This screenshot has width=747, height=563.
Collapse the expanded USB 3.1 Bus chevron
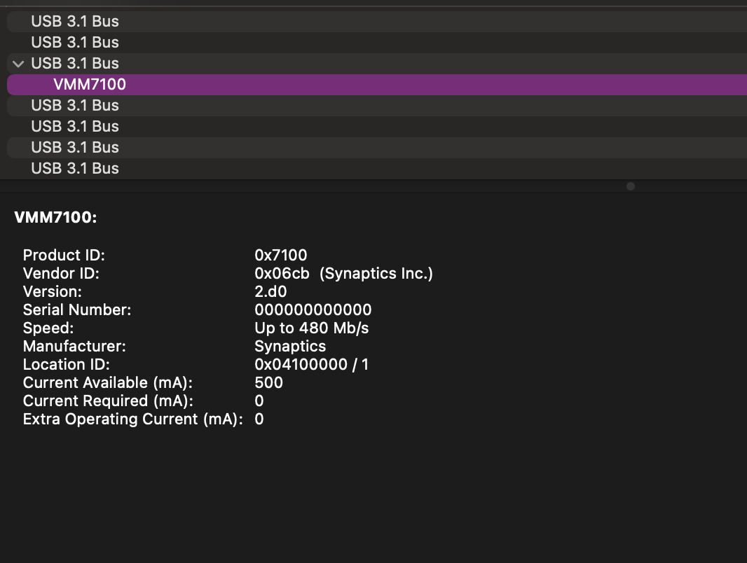(x=18, y=64)
